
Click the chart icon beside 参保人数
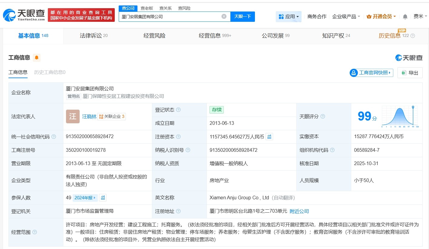point(103,198)
